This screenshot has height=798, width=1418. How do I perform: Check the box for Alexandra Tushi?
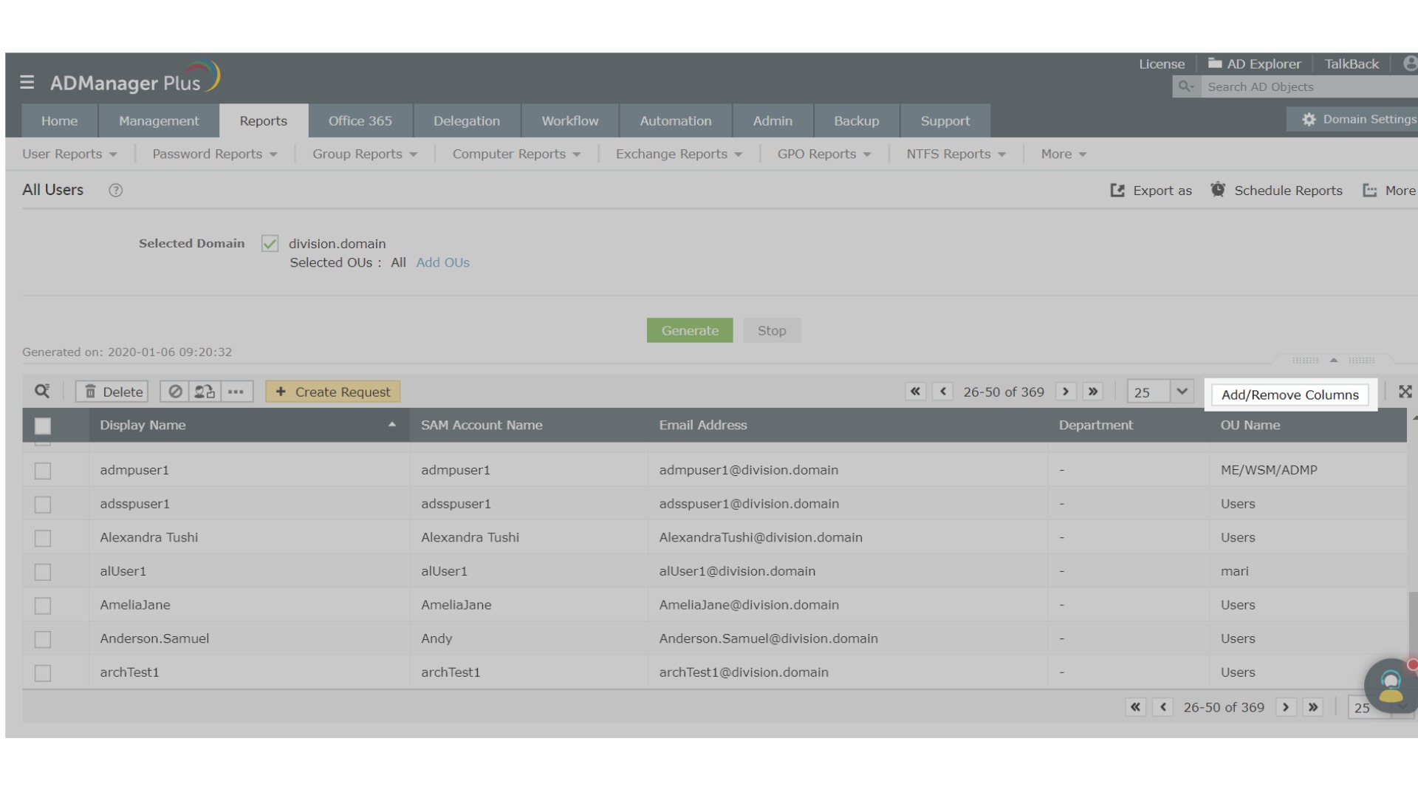[x=43, y=538]
